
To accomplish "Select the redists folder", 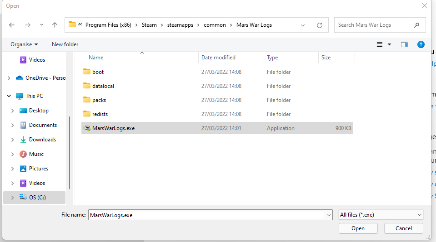I will [x=217, y=114].
